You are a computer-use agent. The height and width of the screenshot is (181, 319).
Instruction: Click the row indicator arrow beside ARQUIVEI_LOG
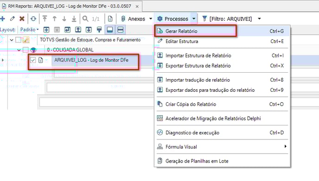point(3,60)
